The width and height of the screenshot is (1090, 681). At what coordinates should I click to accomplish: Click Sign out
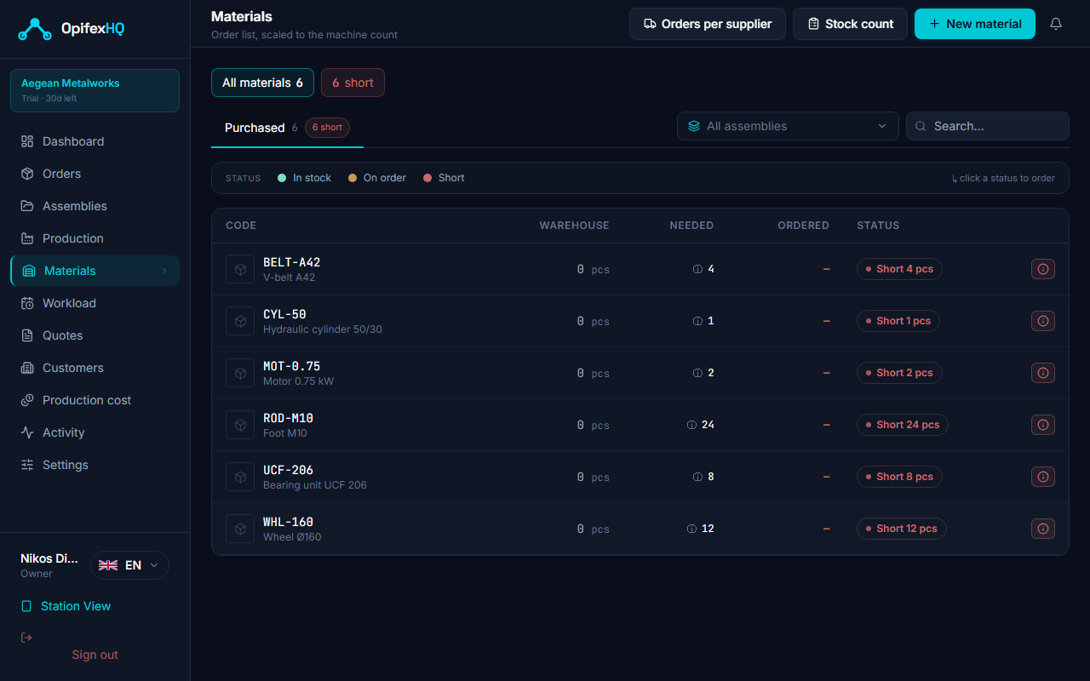(x=95, y=655)
